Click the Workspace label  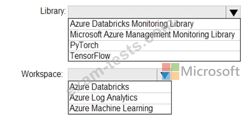(x=42, y=74)
